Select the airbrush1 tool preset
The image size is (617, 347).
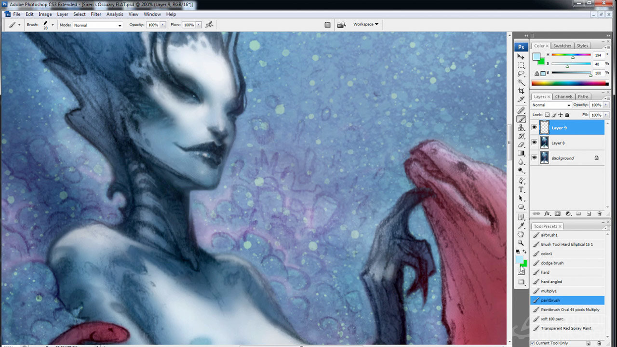pos(567,235)
